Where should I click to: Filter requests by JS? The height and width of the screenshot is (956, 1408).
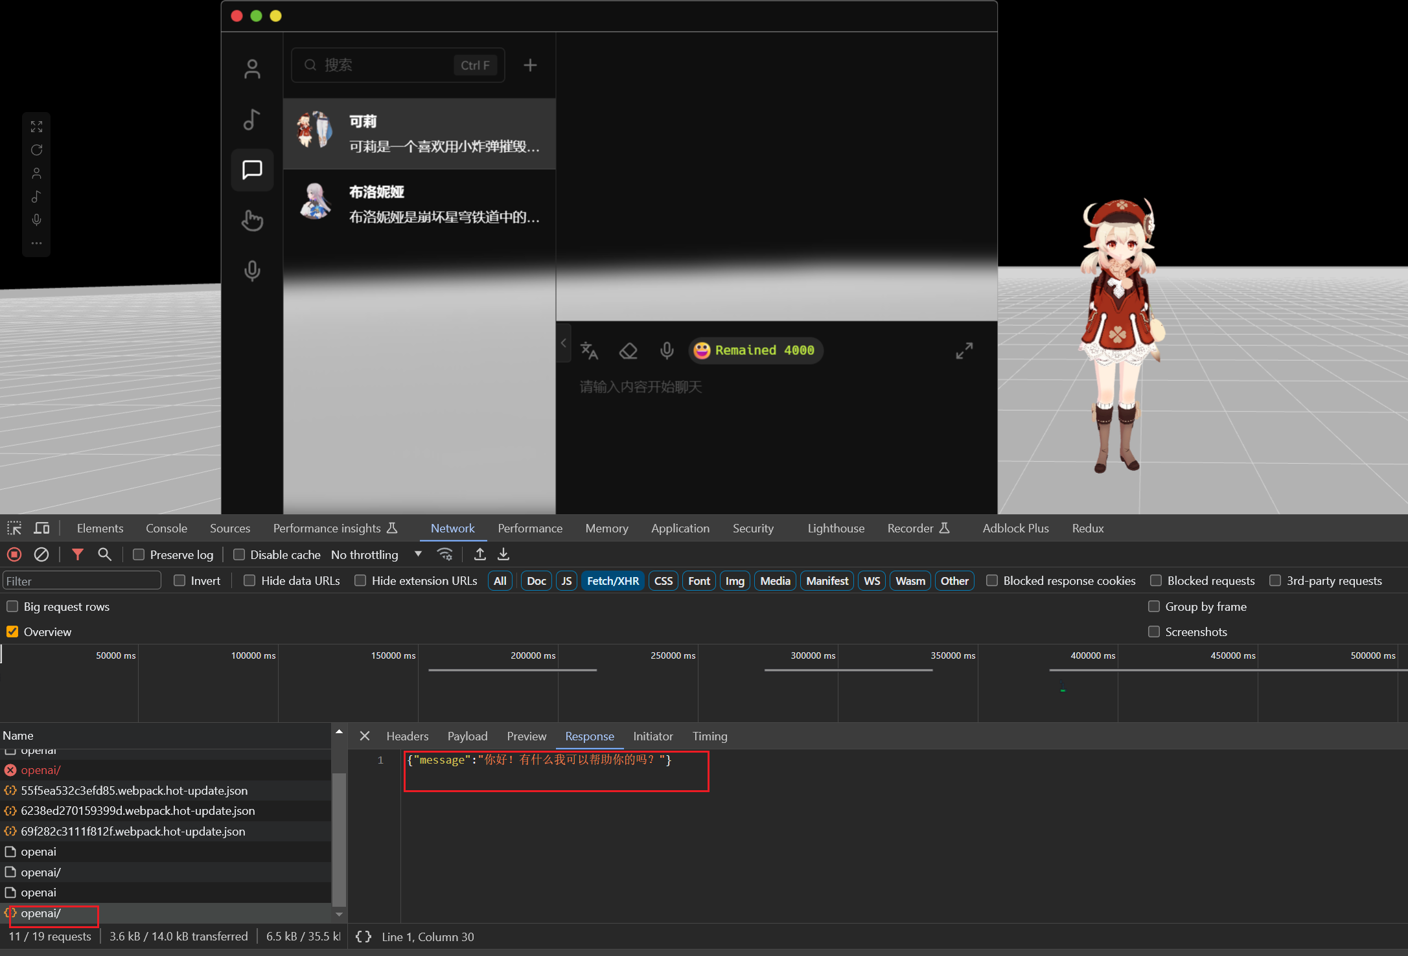click(566, 581)
